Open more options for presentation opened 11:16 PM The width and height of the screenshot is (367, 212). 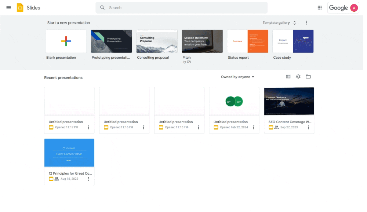click(143, 127)
